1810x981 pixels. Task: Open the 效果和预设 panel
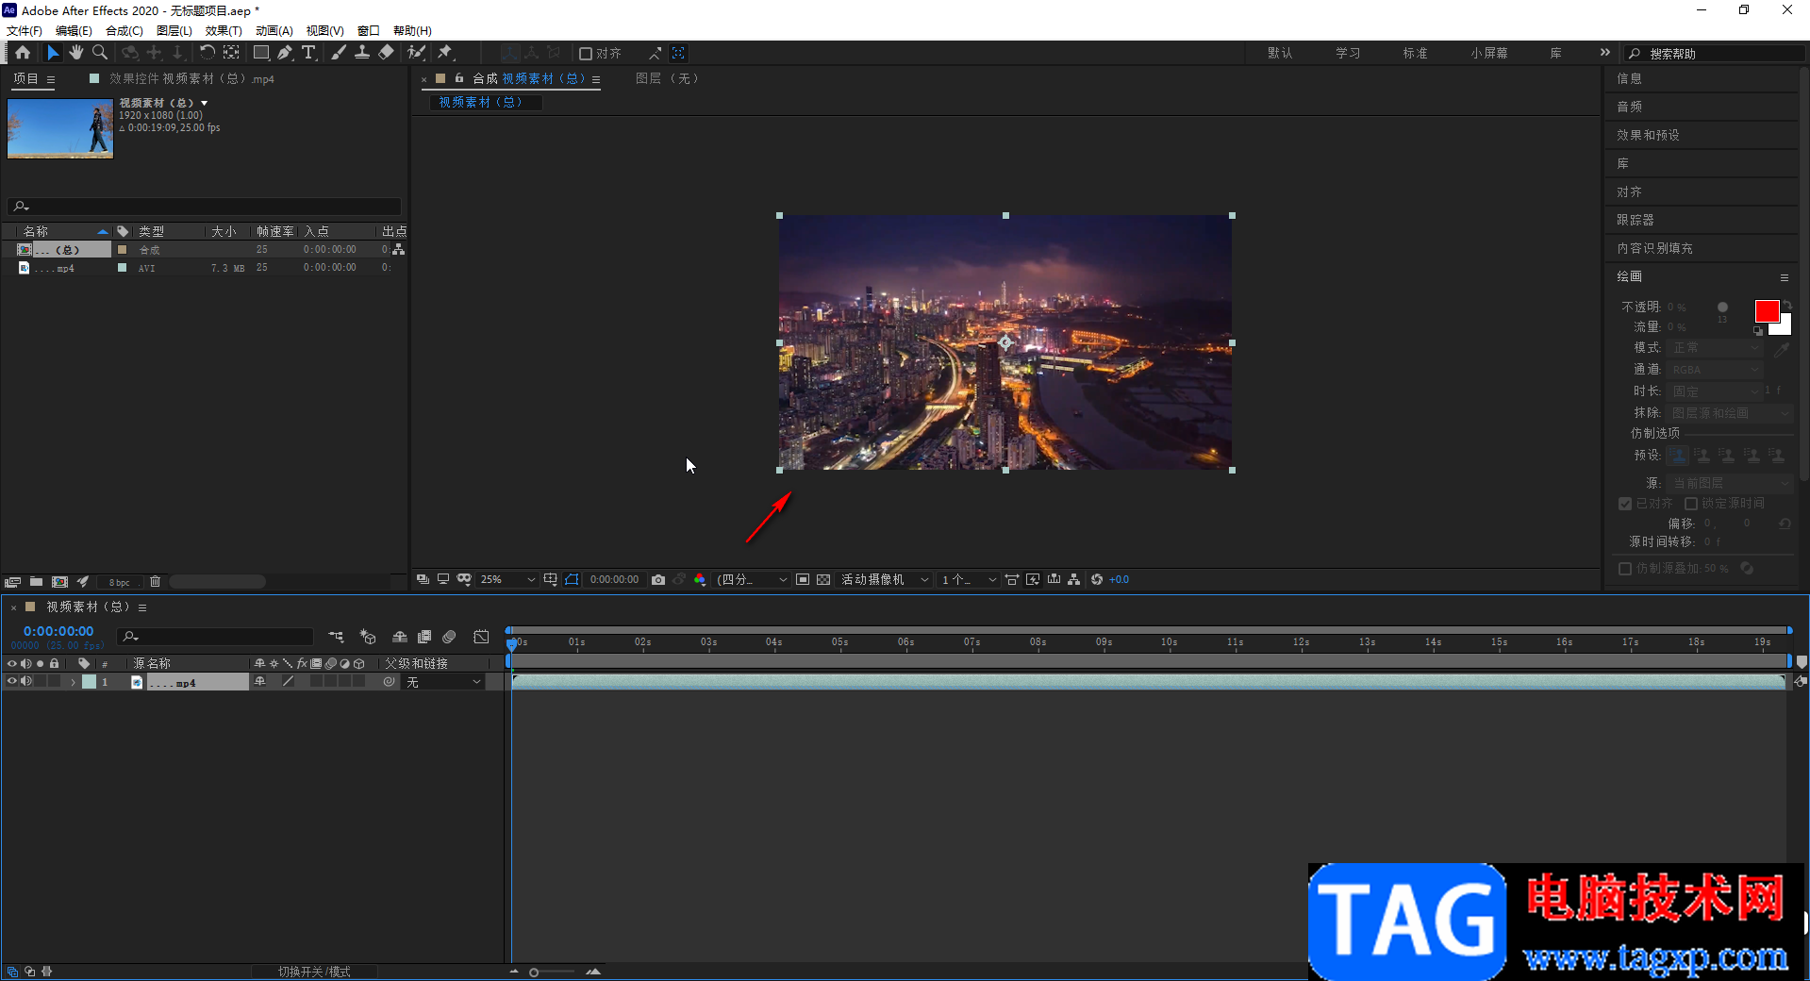click(x=1648, y=135)
